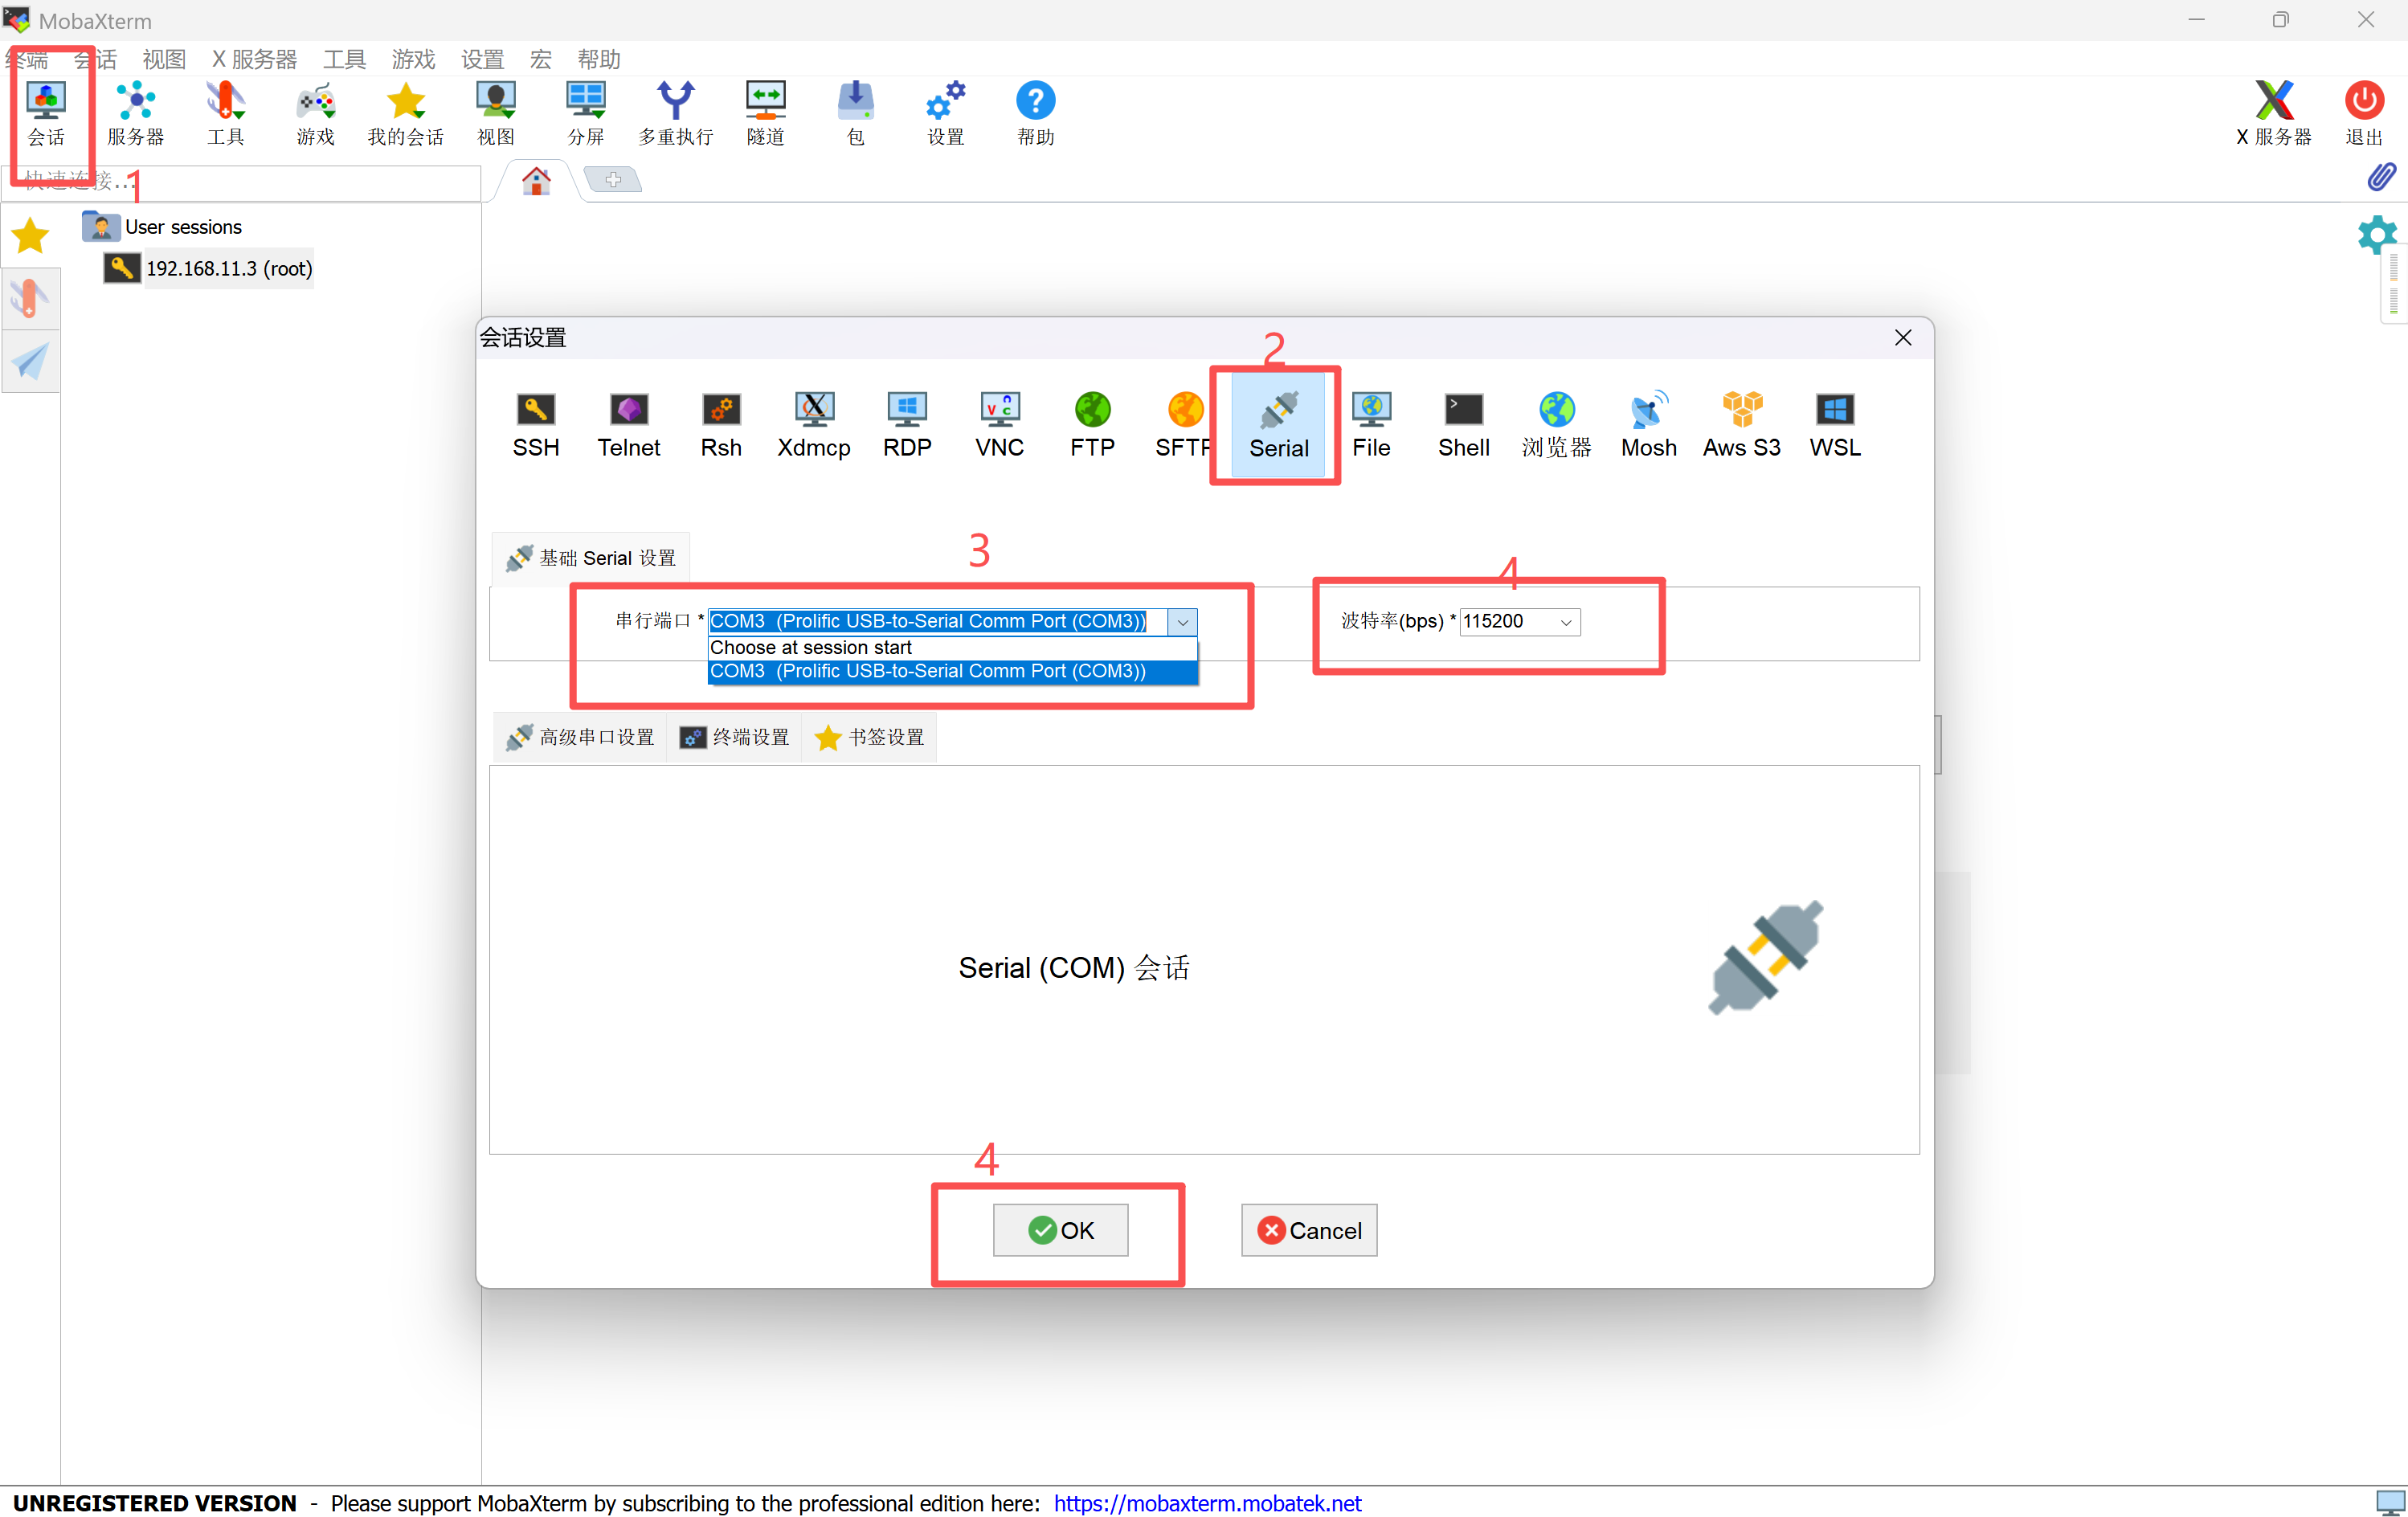2408x1517 pixels.
Task: Select the 192.168.11.3 (root) session
Action: coord(229,268)
